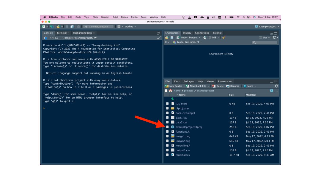Open the Addins dropdown
Image resolution: width=321 pixels, height=180 pixels.
pos(130,27)
